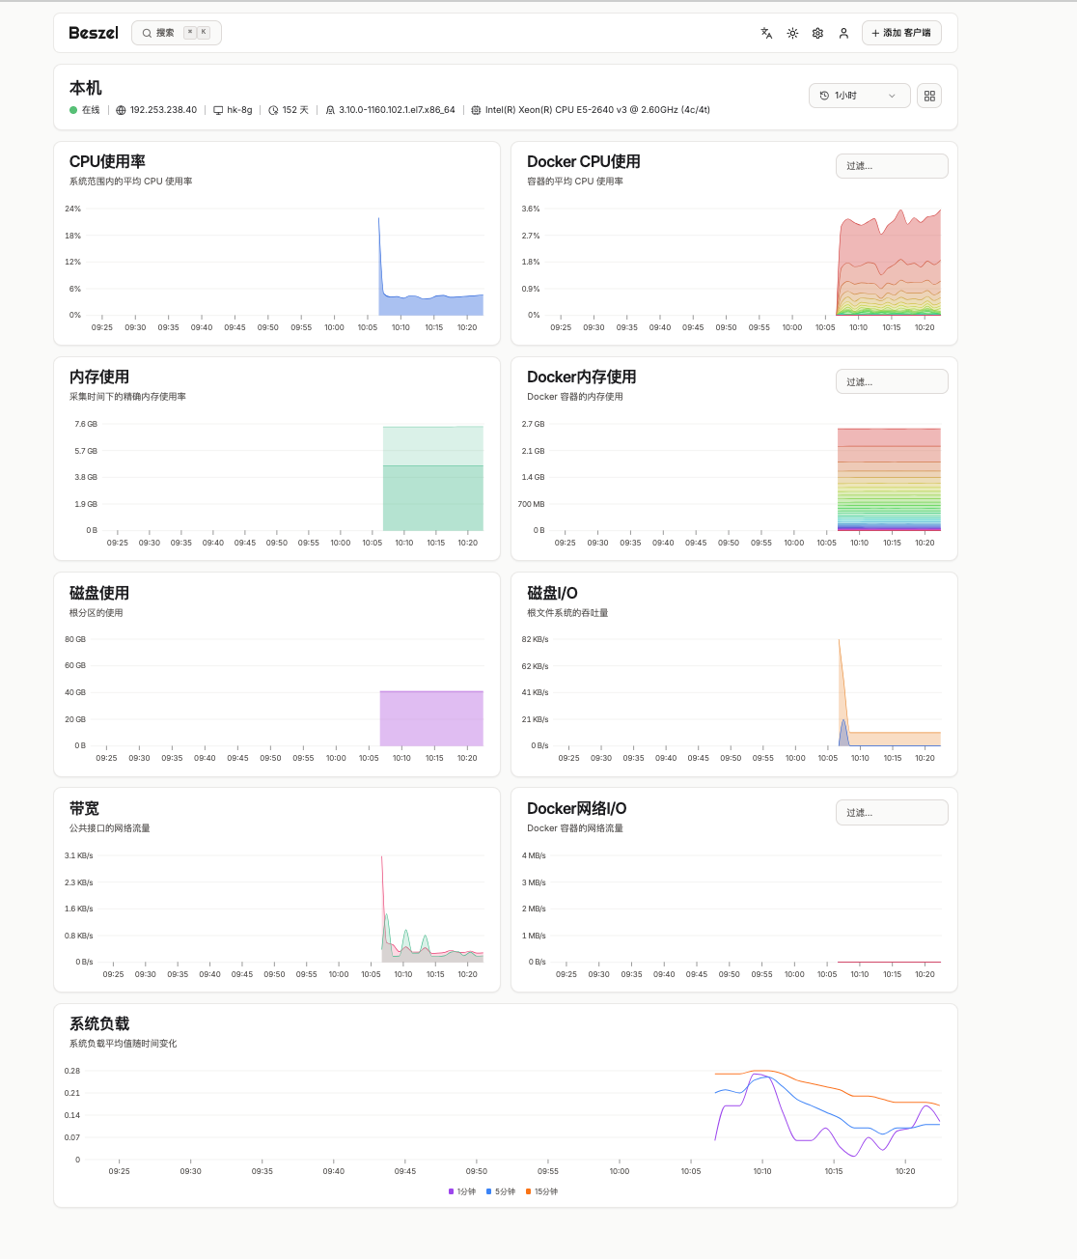Click the Docker内存使用 filter field
This screenshot has width=1077, height=1259.
click(x=892, y=381)
